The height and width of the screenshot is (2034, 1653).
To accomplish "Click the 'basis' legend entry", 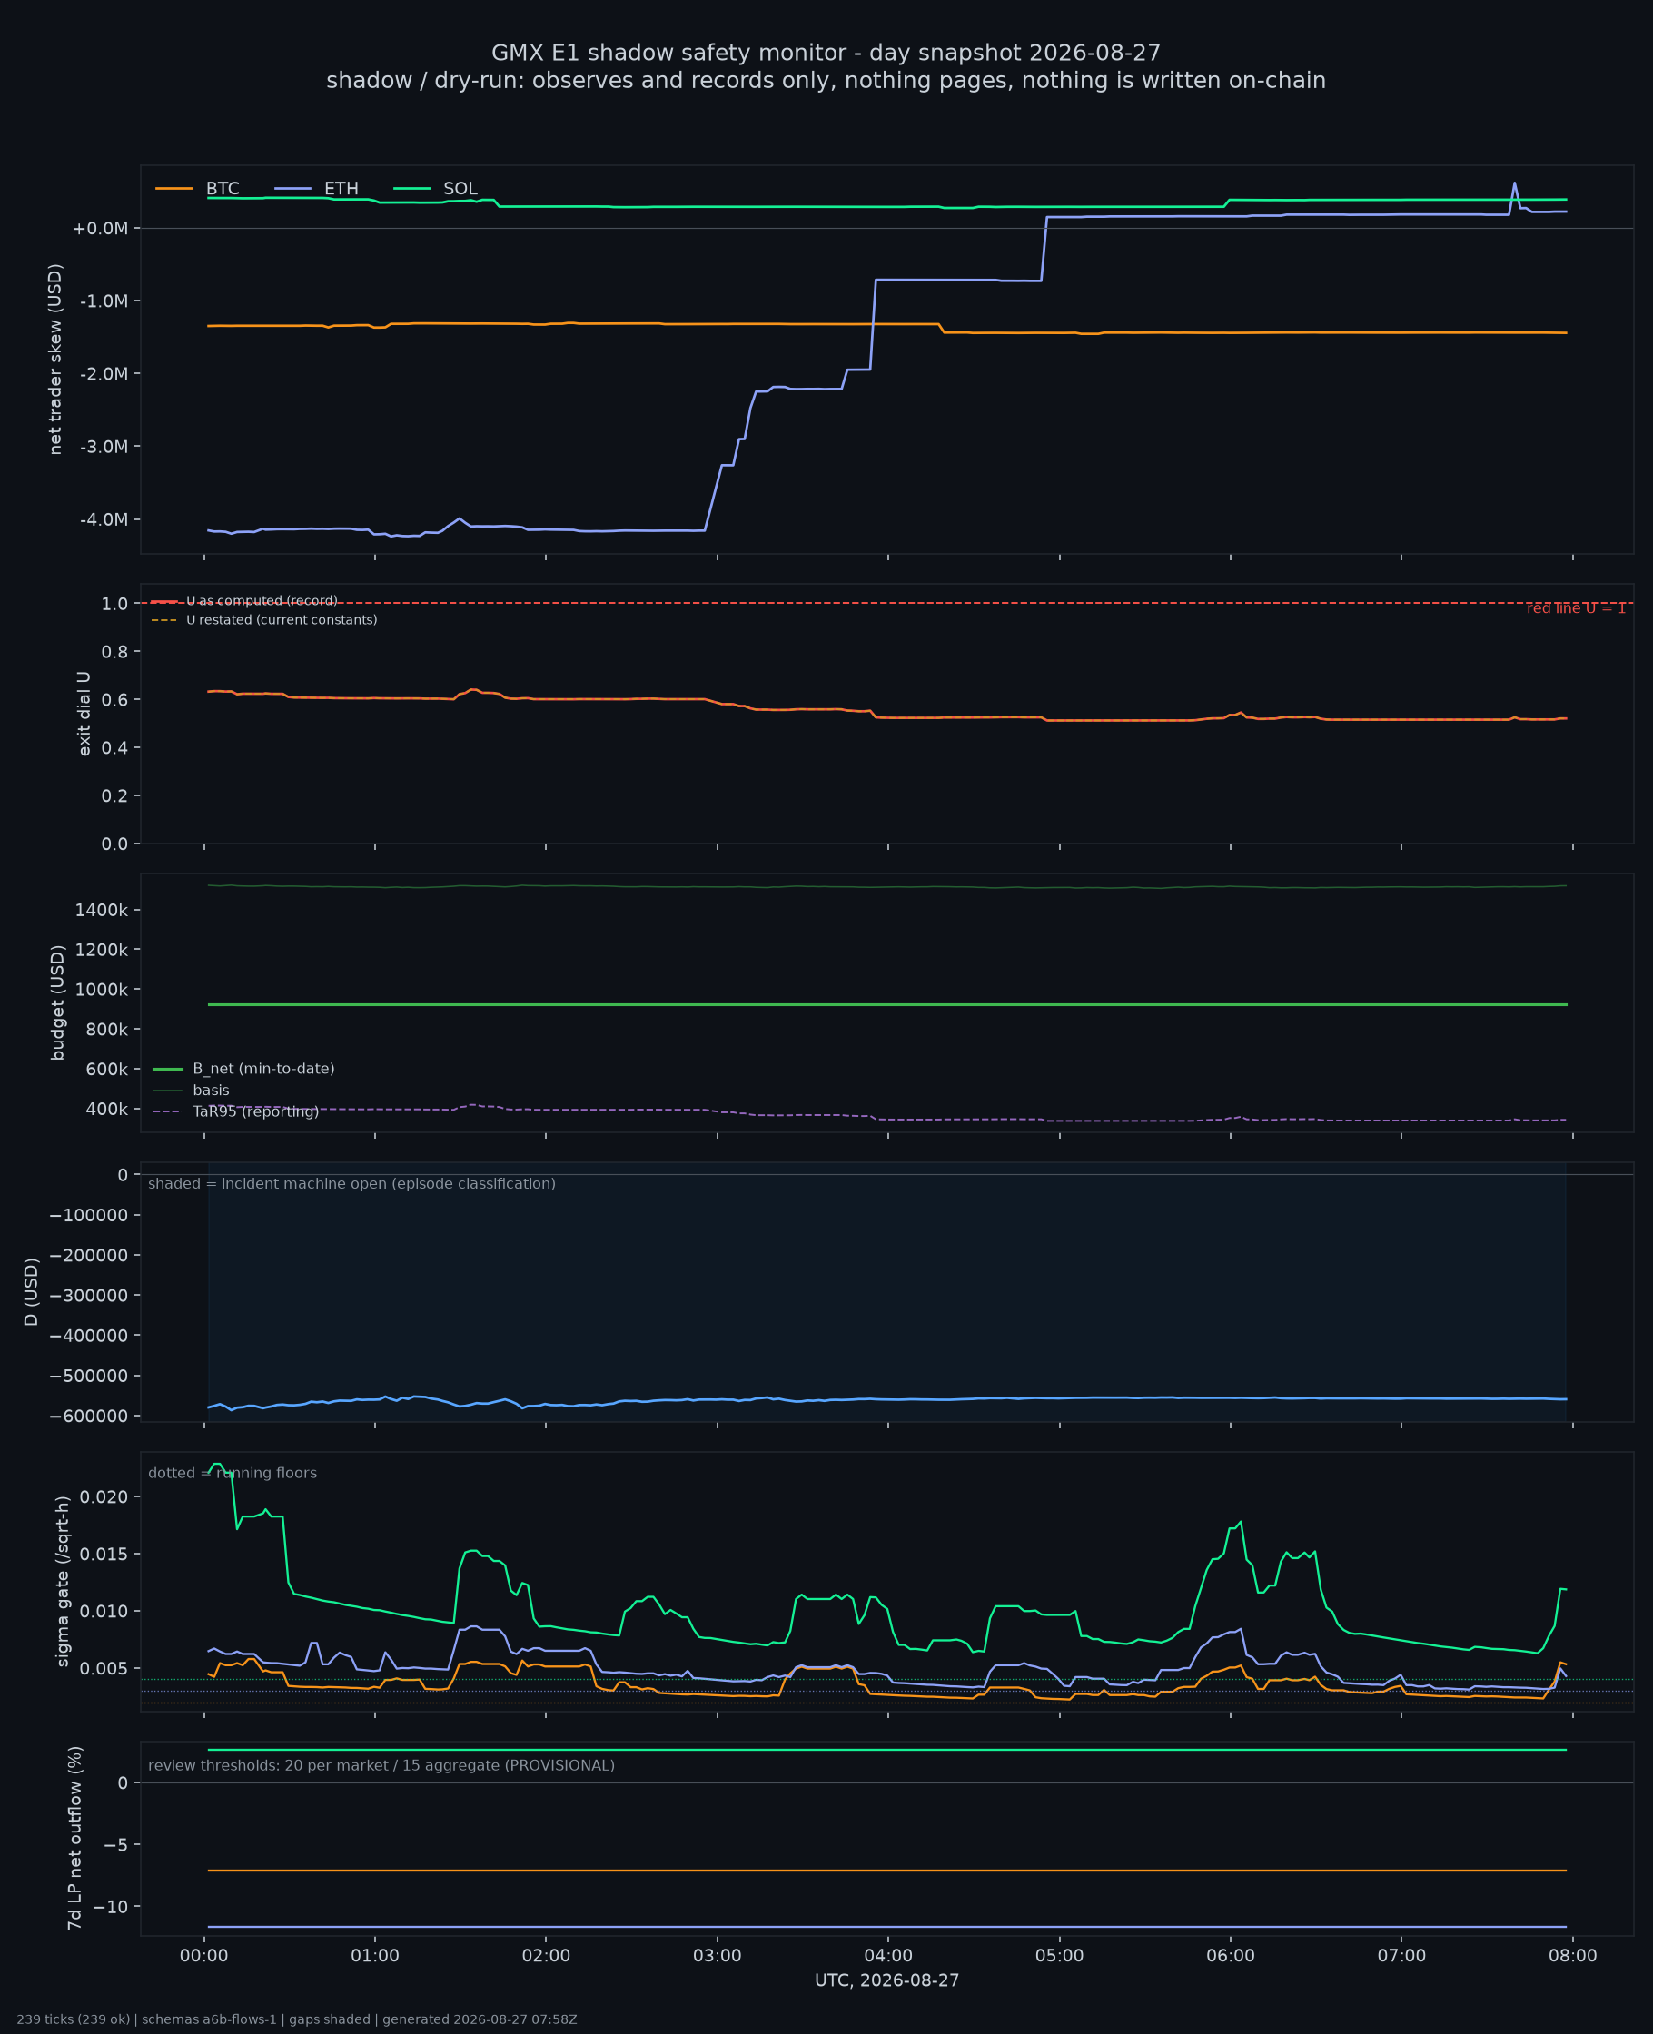I will tap(192, 1091).
